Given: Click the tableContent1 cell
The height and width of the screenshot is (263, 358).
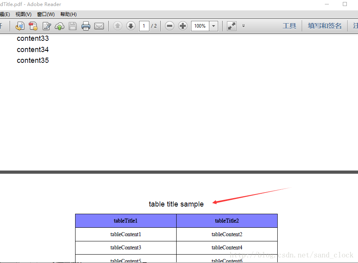Looking at the screenshot, I should (126, 235).
